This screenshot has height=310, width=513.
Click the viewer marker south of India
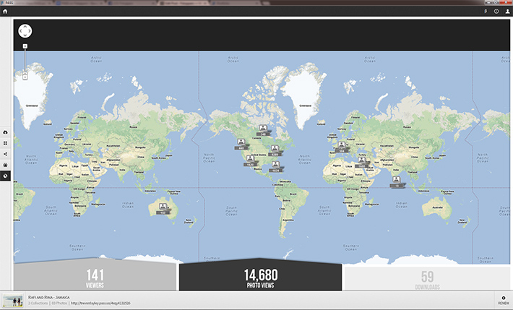tap(397, 182)
